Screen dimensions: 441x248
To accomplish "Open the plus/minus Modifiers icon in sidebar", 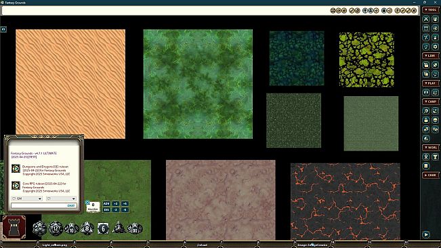I will click(x=426, y=37).
